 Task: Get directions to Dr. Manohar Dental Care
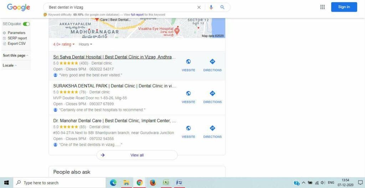(x=212, y=132)
